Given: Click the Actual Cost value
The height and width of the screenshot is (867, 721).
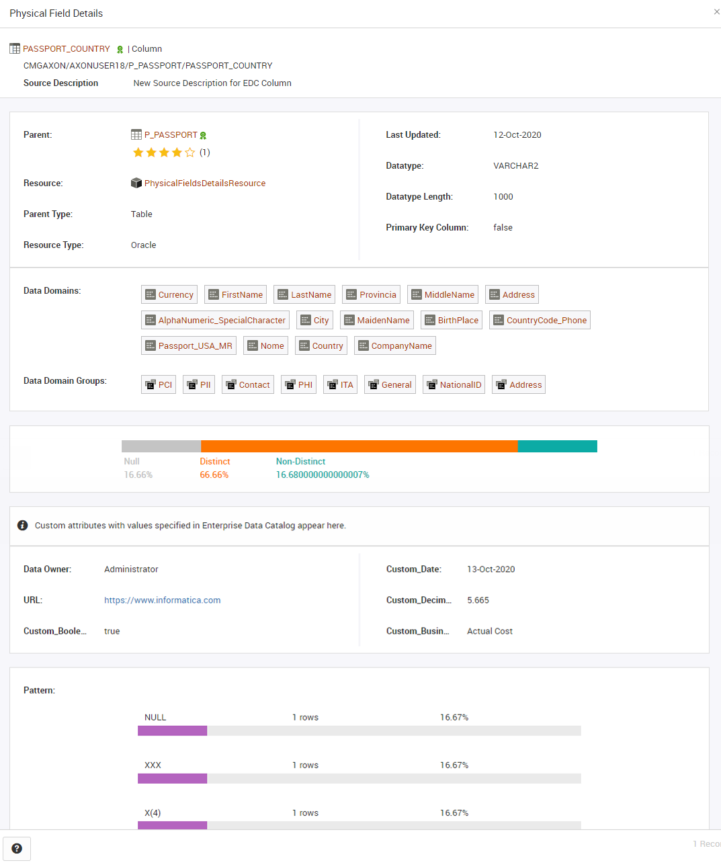Looking at the screenshot, I should [490, 631].
